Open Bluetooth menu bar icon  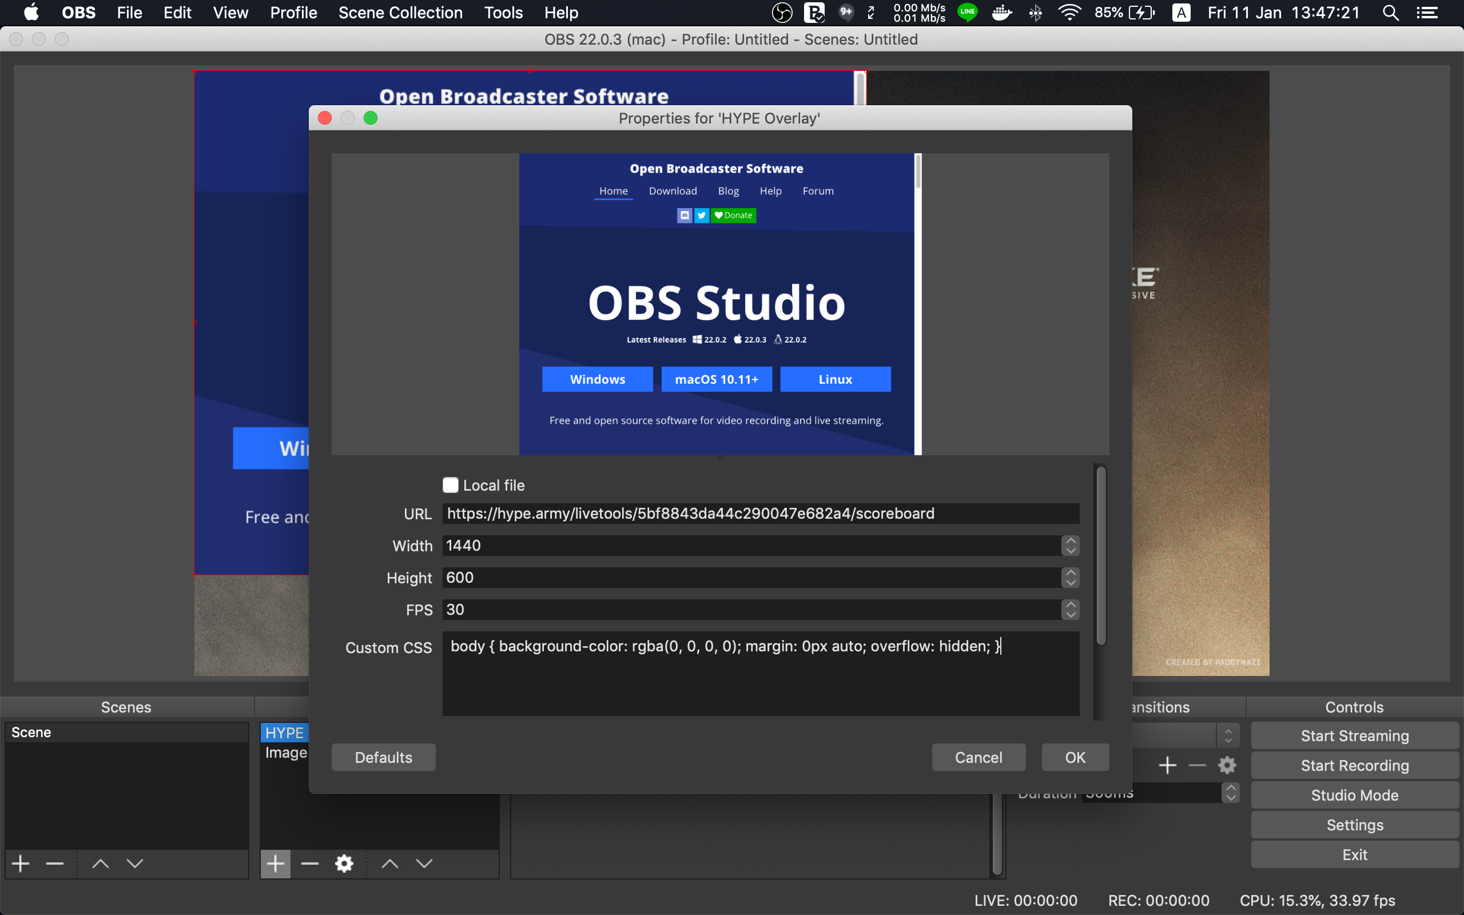(1036, 13)
